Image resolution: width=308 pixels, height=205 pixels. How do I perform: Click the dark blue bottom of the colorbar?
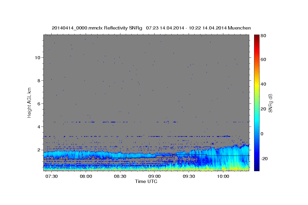[256, 169]
